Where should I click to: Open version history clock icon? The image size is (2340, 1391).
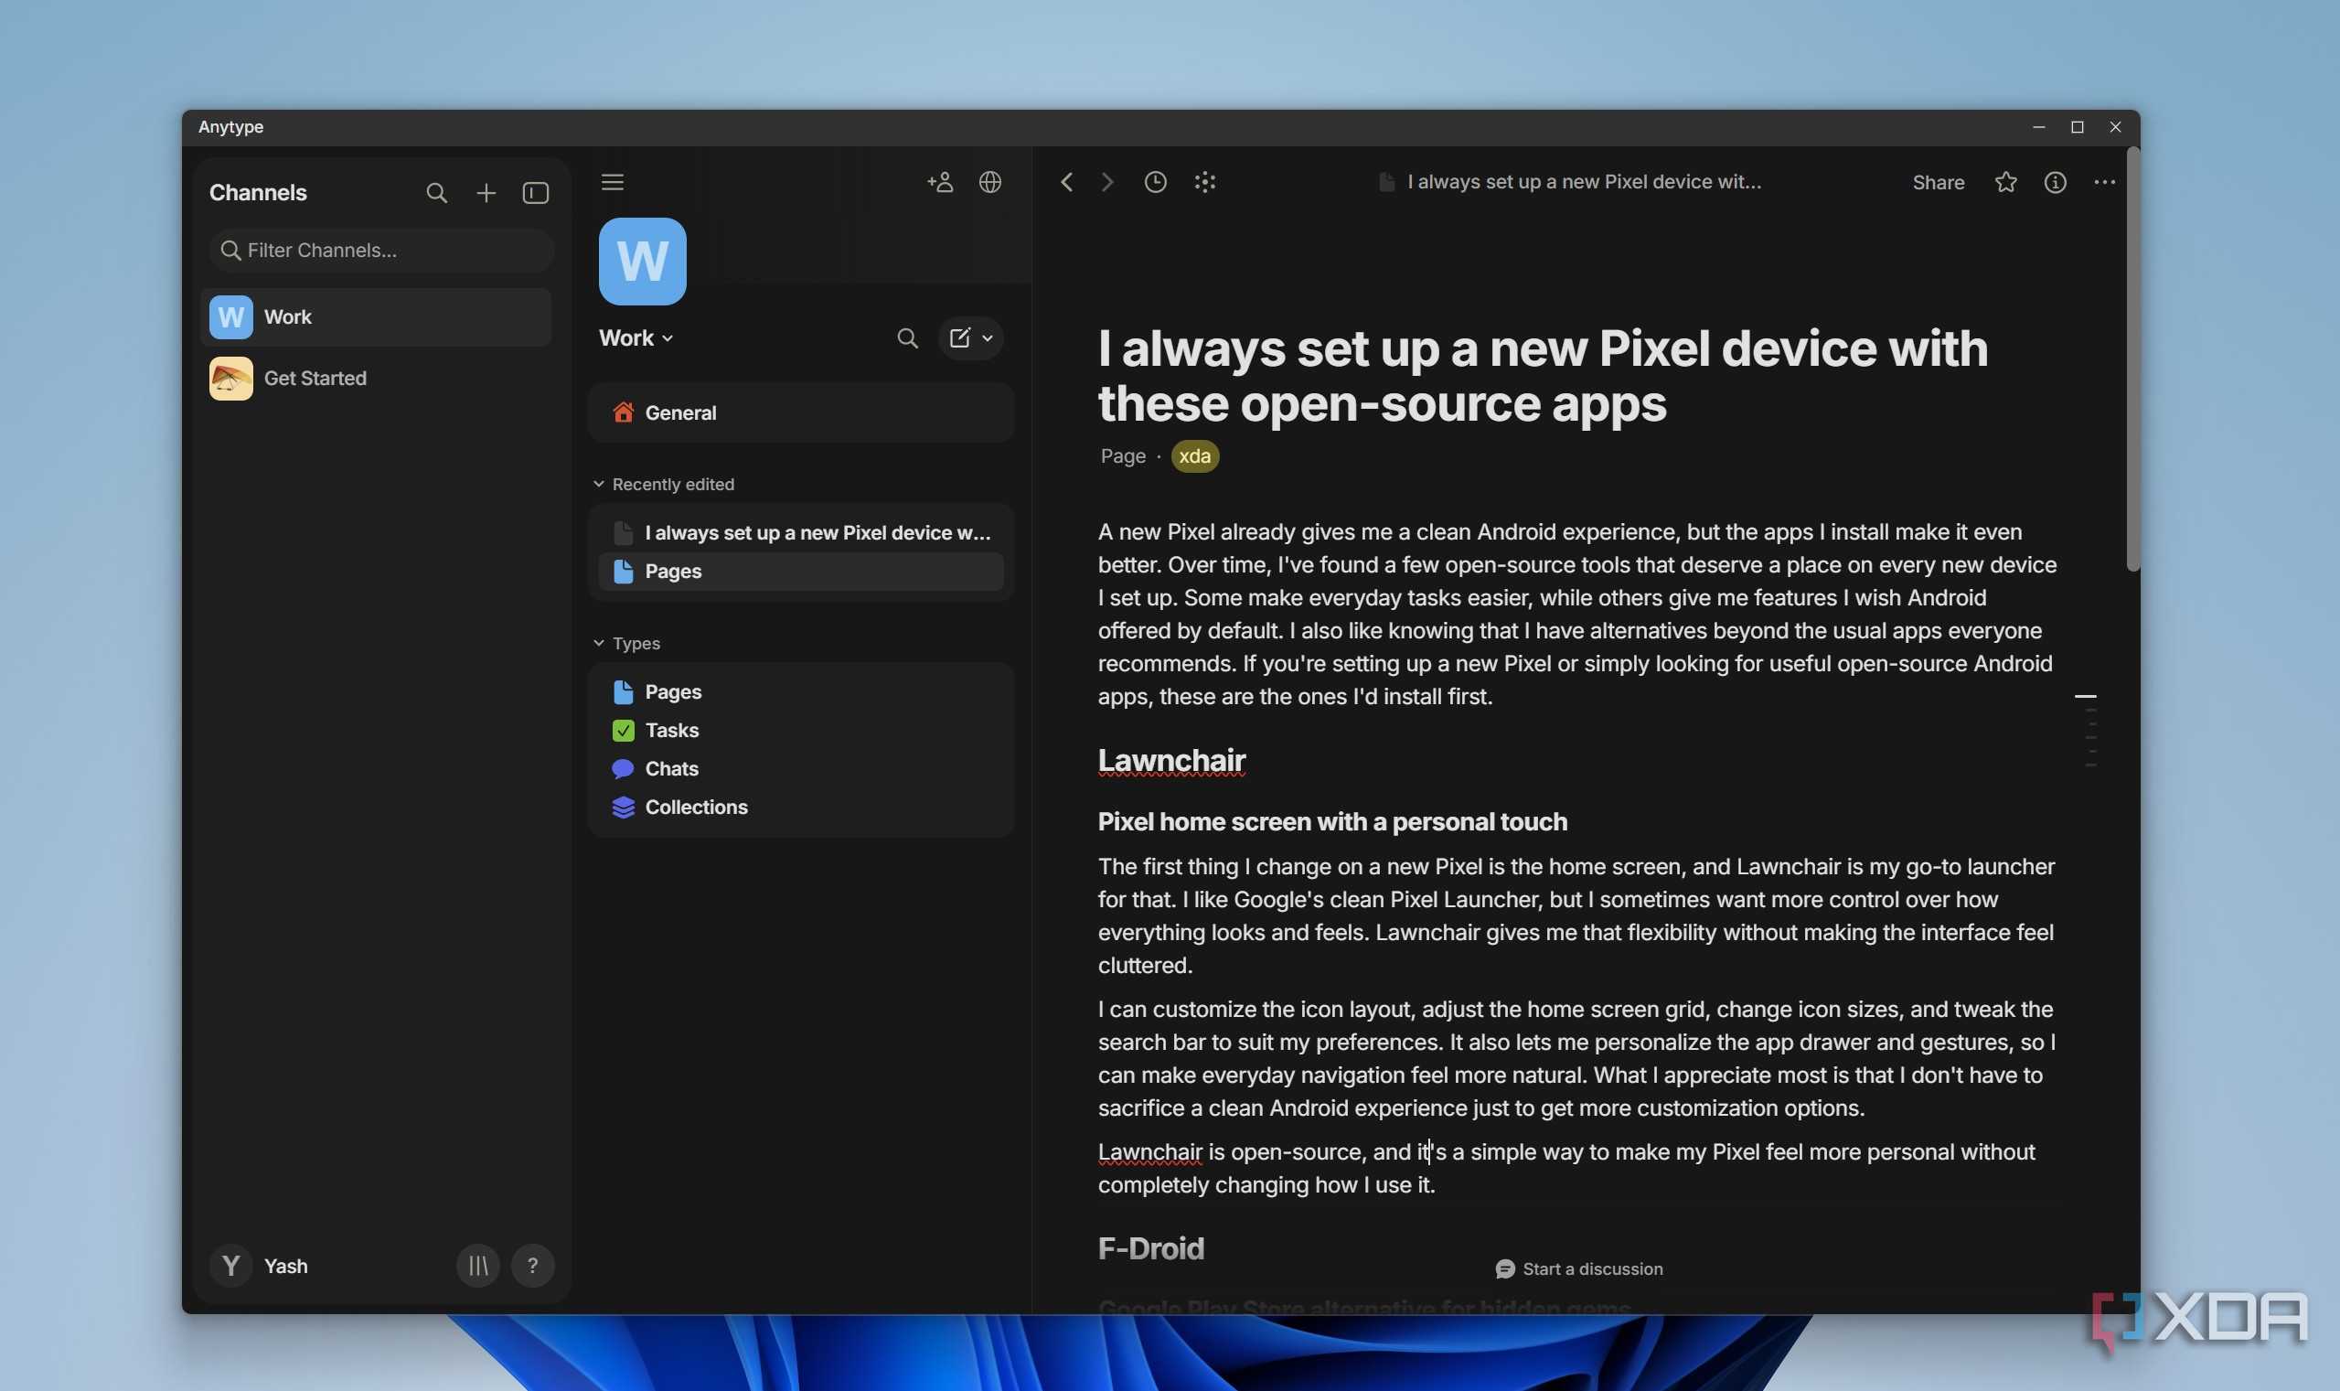click(x=1156, y=182)
